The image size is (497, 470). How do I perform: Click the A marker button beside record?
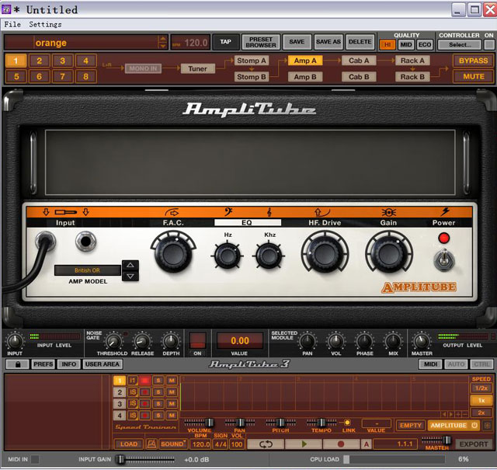point(367,444)
